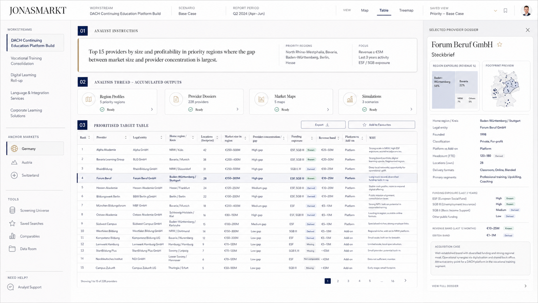
Task: Open the Saved View dropdown chevron
Action: [496, 11]
